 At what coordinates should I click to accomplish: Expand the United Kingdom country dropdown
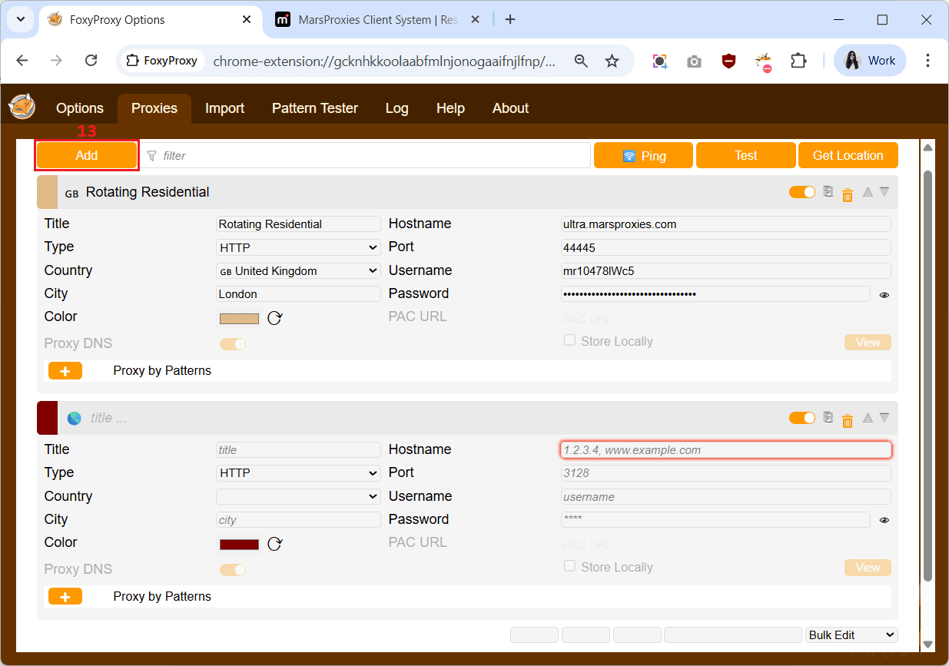[x=298, y=270]
